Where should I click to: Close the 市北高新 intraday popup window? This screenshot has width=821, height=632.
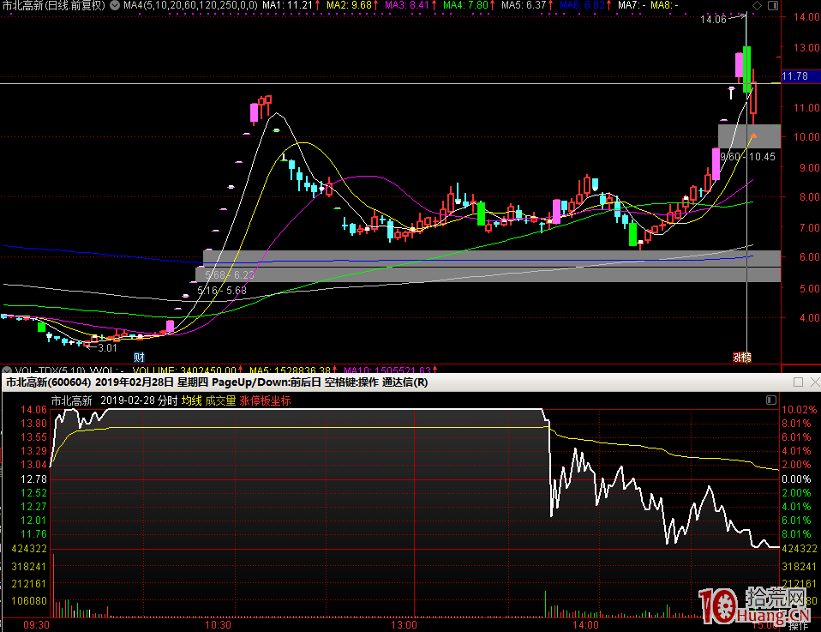coord(815,382)
